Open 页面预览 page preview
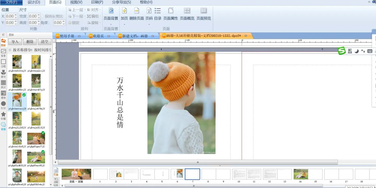Viewport: 376px width, 188px height. point(204,14)
